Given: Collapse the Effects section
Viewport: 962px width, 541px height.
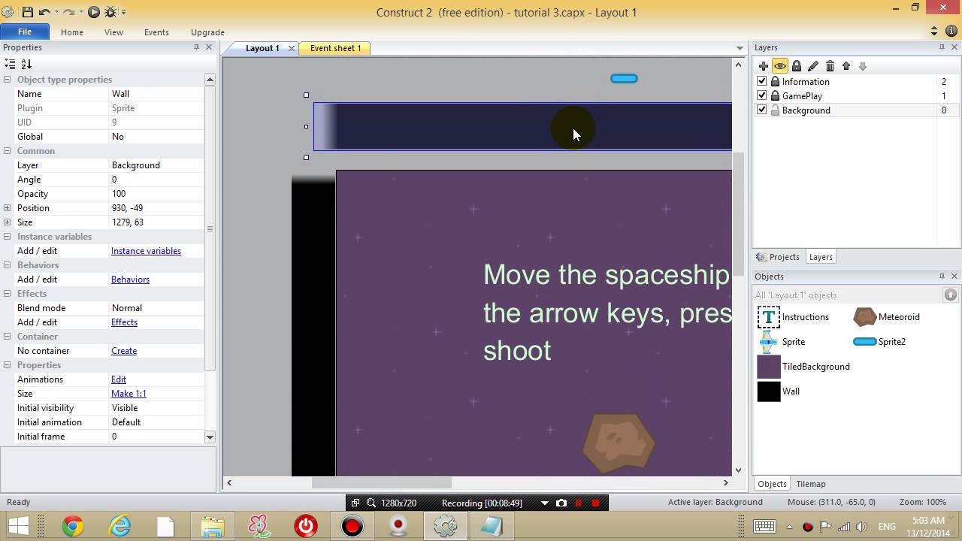Looking at the screenshot, I should point(7,294).
